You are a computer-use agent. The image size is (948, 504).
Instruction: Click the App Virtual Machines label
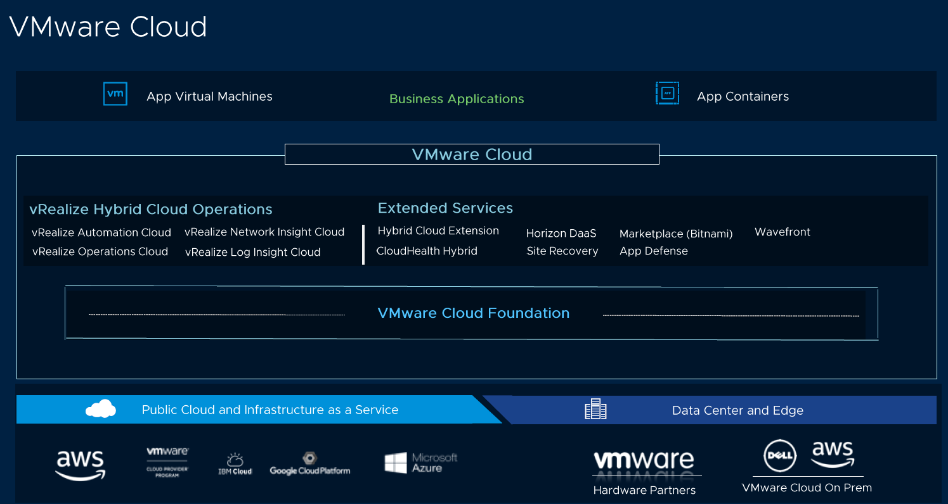pos(209,97)
